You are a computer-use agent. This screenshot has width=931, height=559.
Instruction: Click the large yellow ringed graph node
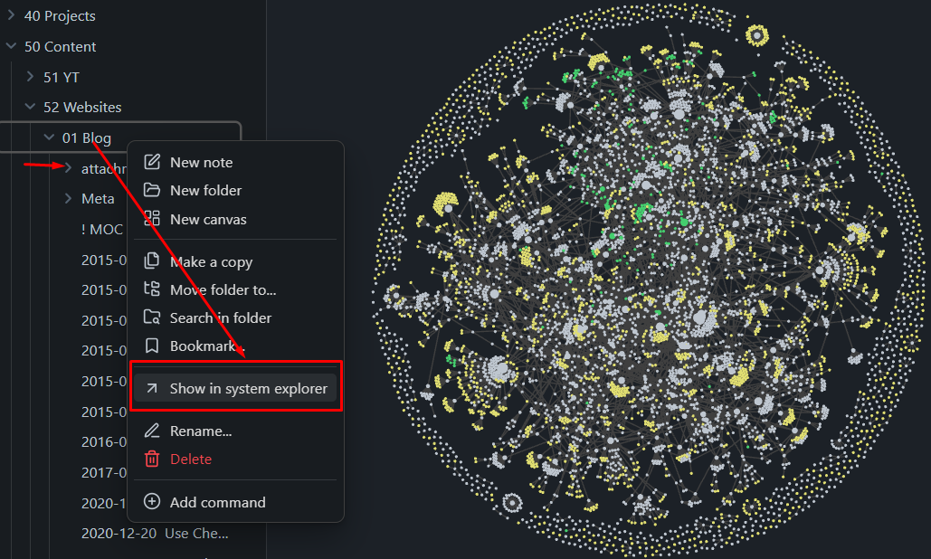(757, 35)
